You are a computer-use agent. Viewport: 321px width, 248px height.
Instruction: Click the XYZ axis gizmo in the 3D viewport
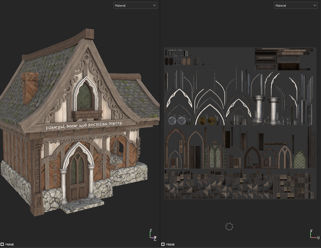click(x=153, y=235)
